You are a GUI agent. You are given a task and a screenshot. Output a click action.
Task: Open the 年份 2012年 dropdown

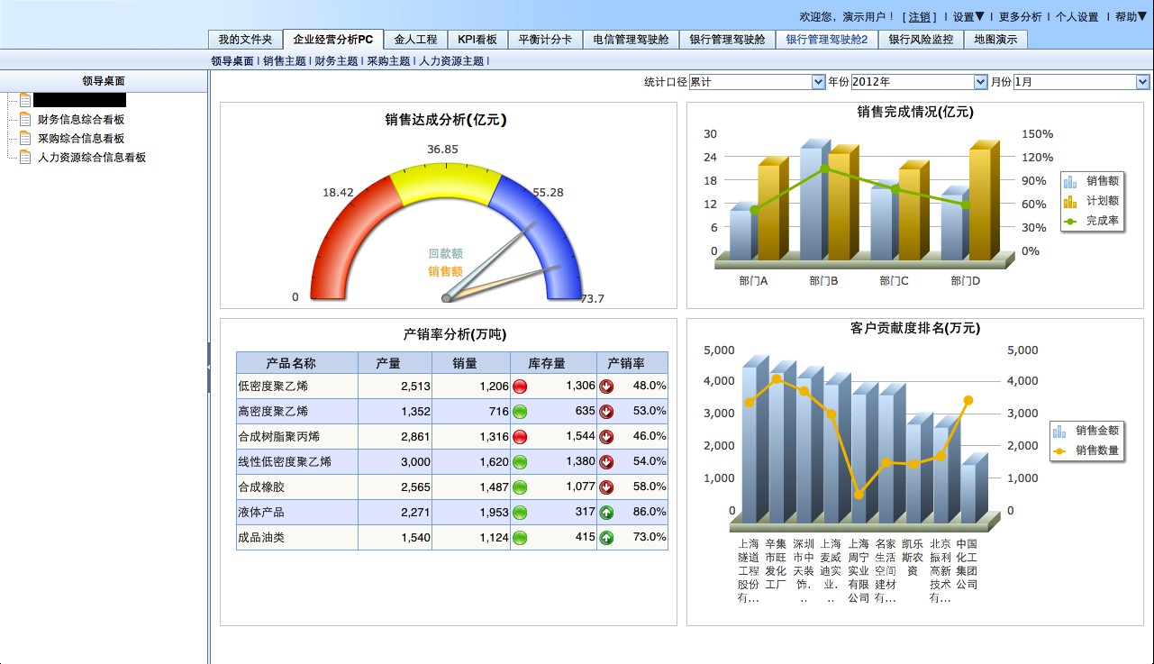tap(919, 82)
